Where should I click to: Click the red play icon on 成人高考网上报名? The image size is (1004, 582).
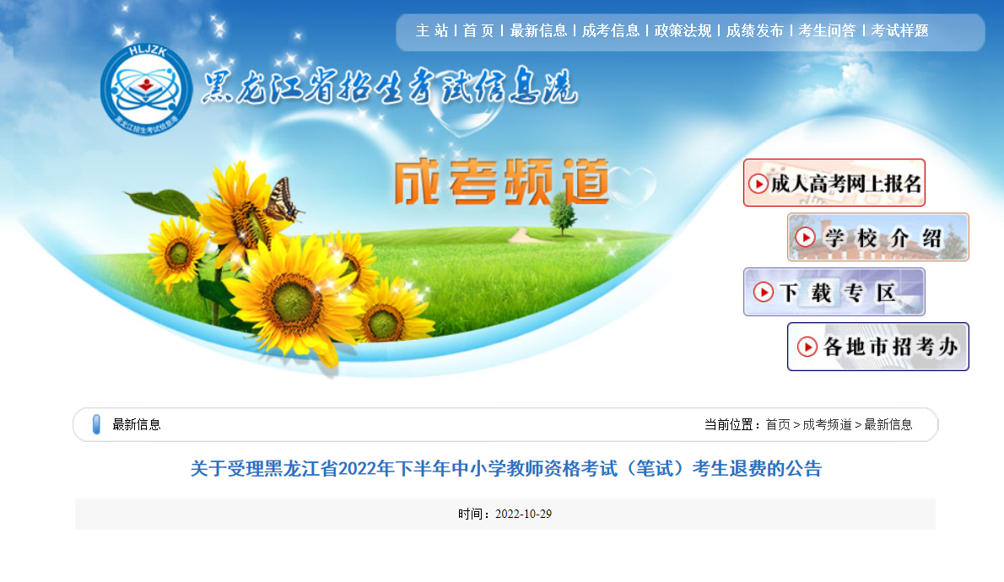(x=758, y=184)
